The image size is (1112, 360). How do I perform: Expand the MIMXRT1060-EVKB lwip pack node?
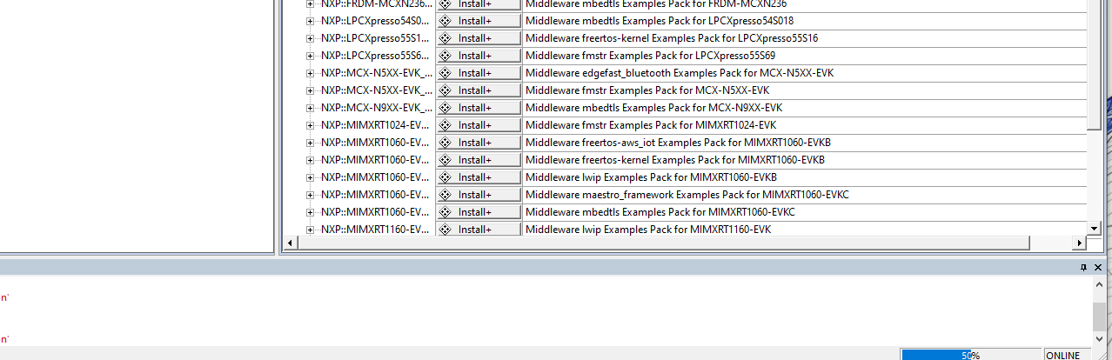point(311,177)
